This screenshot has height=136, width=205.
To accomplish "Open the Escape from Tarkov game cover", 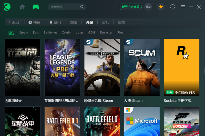I will click(23, 67).
